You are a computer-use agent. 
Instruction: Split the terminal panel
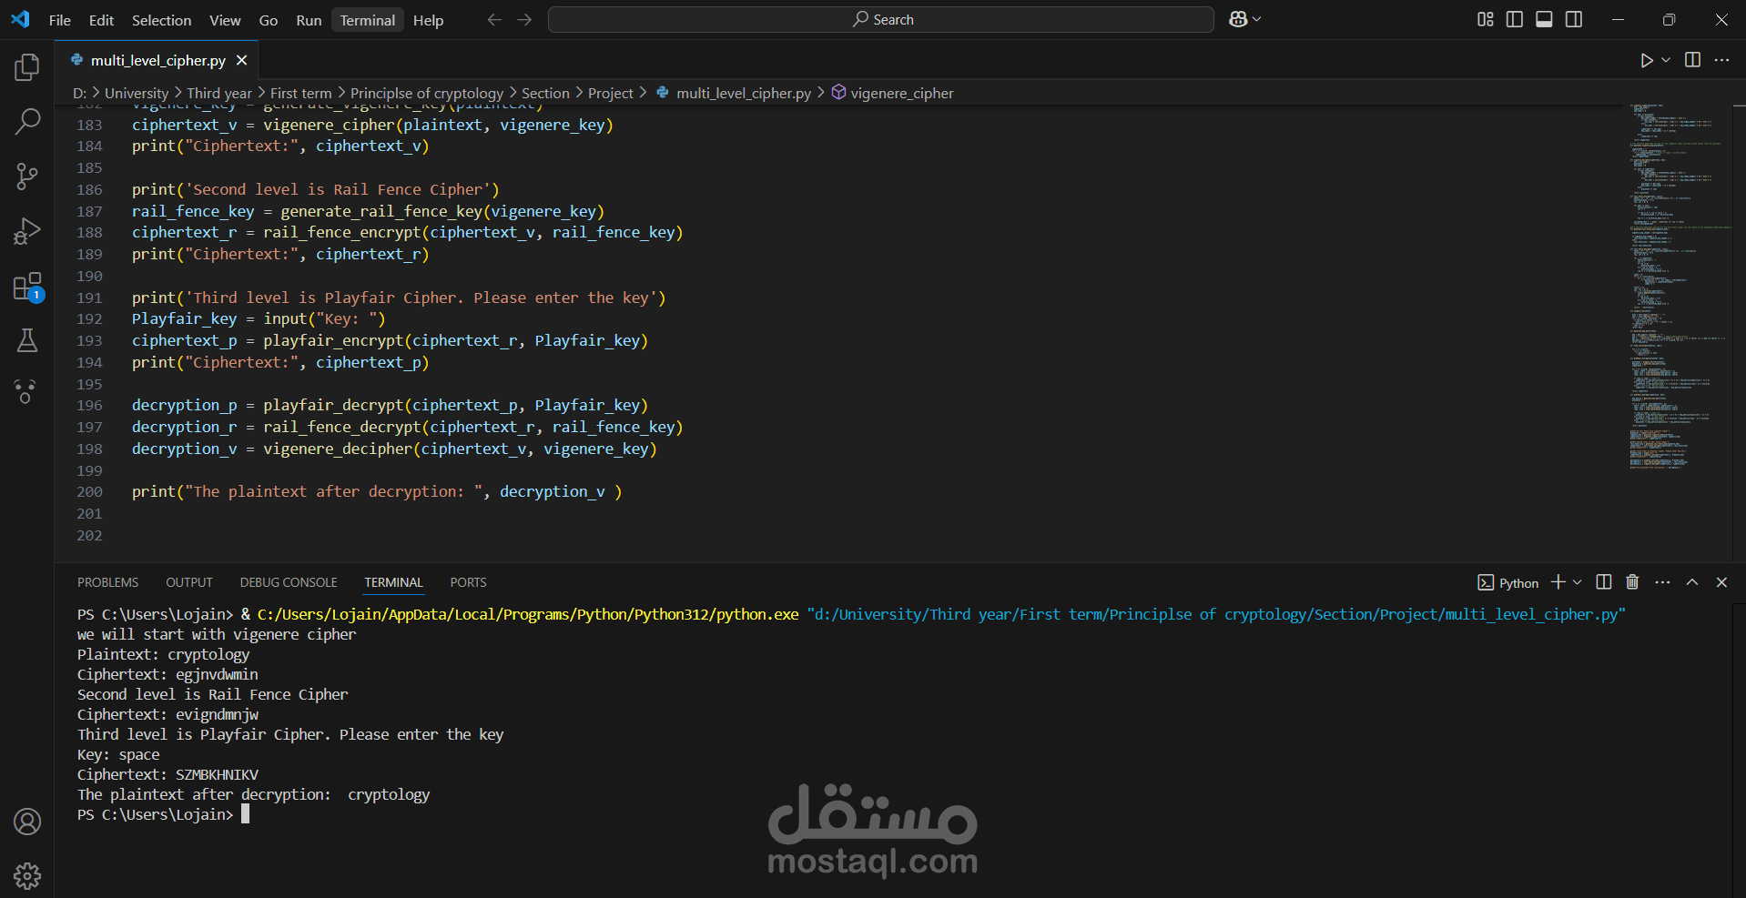pos(1604,582)
